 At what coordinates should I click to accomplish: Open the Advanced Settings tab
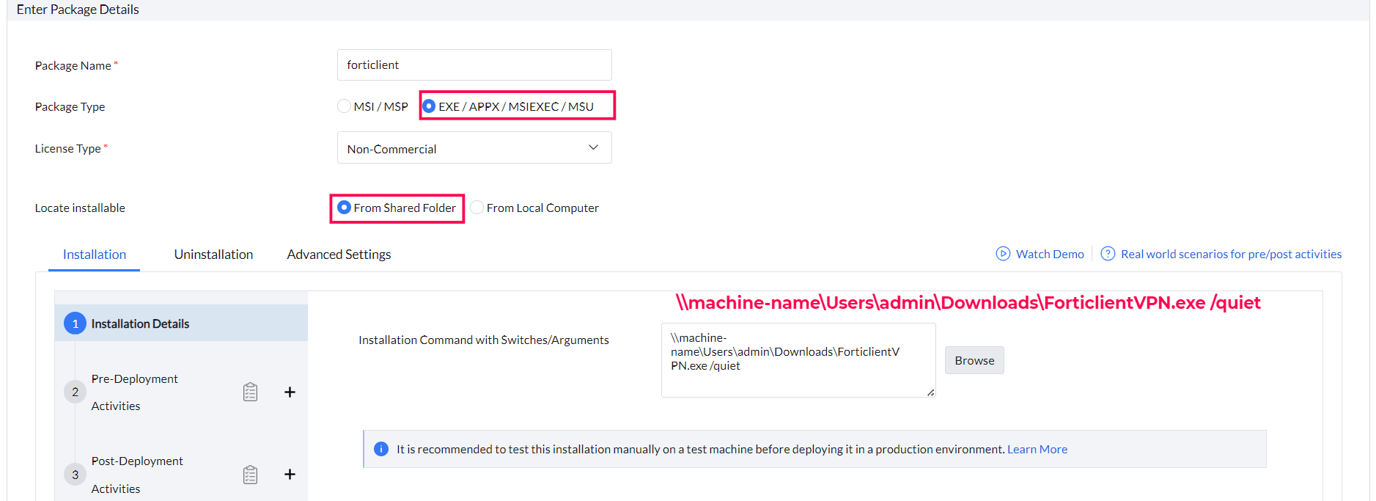coord(339,255)
